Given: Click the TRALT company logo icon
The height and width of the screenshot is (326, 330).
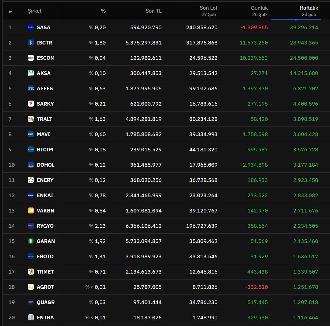Looking at the screenshot, I should (x=31, y=119).
